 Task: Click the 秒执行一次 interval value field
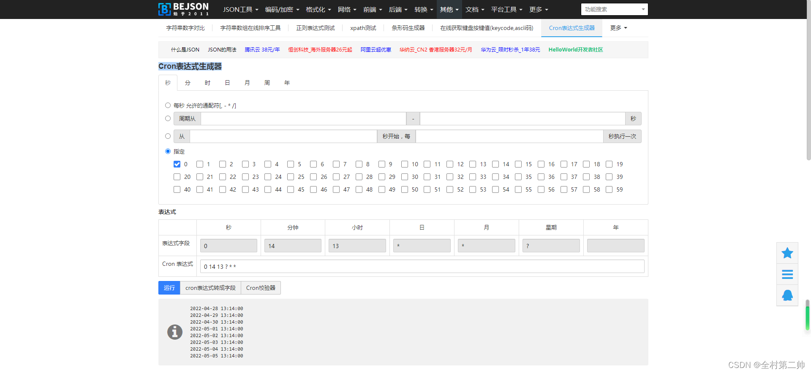pyautogui.click(x=509, y=136)
